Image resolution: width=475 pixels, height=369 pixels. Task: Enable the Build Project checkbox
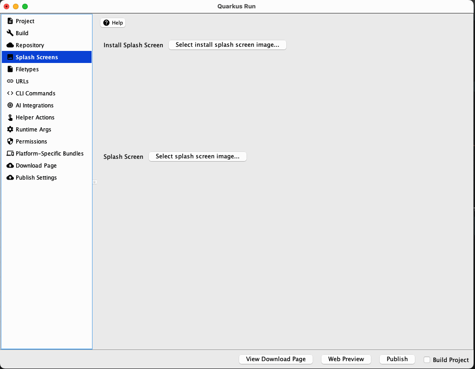[x=427, y=360]
